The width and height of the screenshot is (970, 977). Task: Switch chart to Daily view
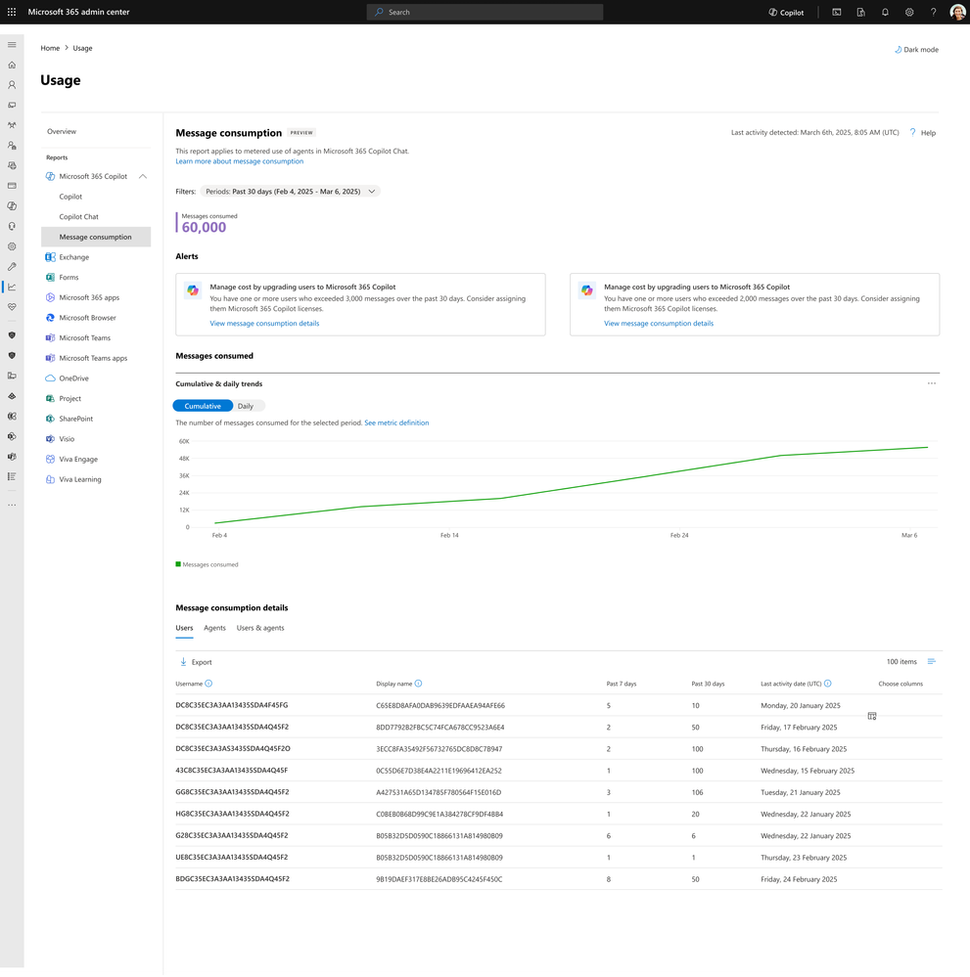(x=246, y=406)
